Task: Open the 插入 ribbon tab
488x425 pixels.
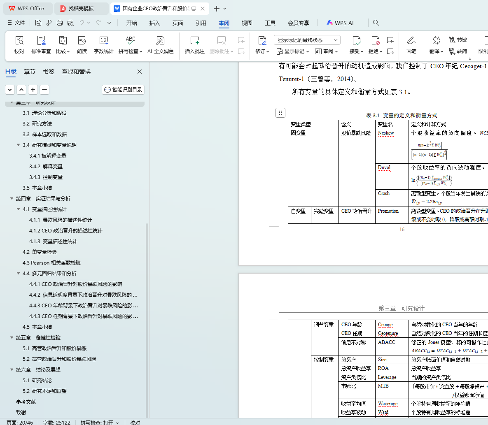Action: pos(155,23)
